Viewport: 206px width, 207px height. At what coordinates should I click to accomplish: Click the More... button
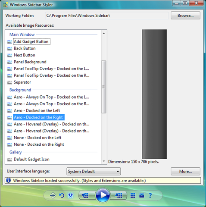point(185,171)
